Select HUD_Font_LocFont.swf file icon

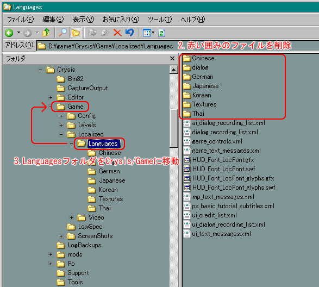tap(187, 169)
